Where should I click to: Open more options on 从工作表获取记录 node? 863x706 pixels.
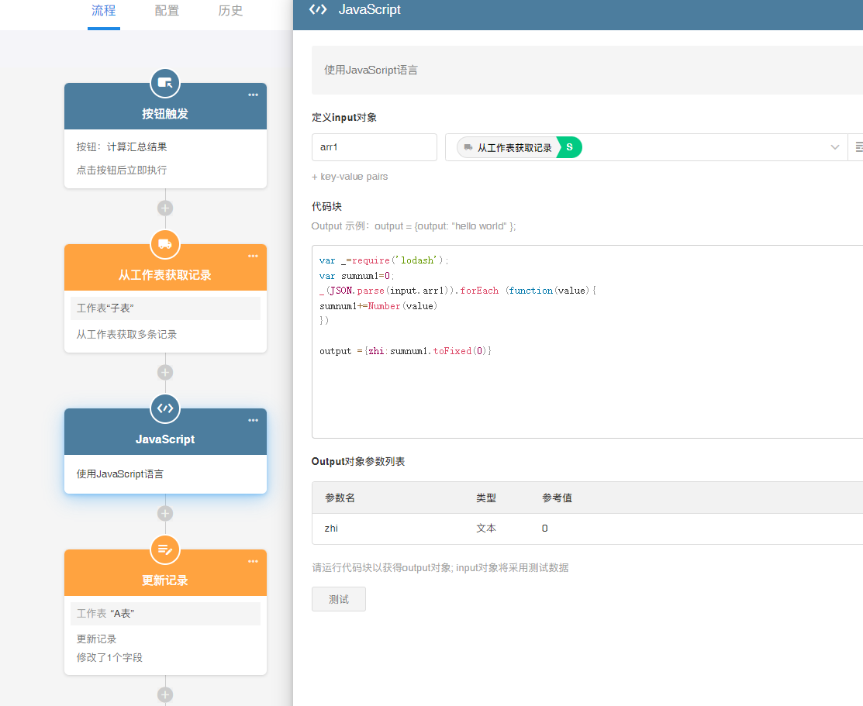click(254, 256)
